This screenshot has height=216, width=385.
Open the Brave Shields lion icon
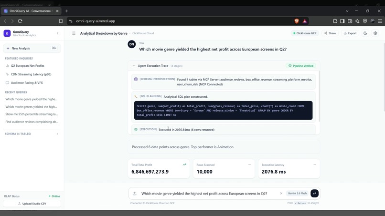(x=297, y=21)
